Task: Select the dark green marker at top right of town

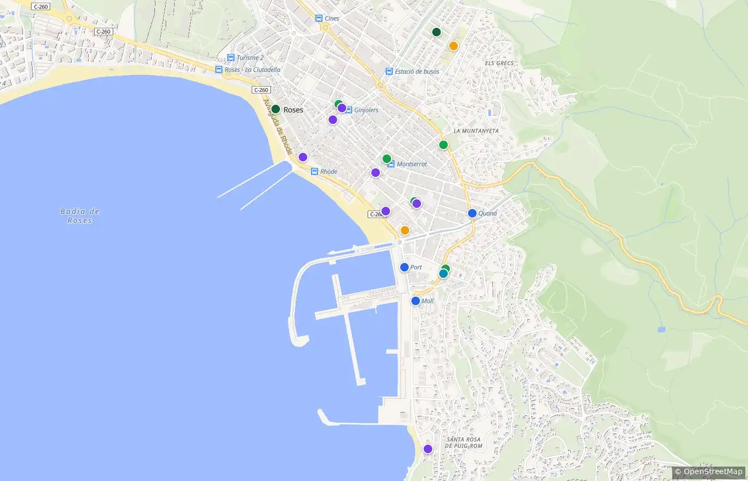Action: (437, 32)
